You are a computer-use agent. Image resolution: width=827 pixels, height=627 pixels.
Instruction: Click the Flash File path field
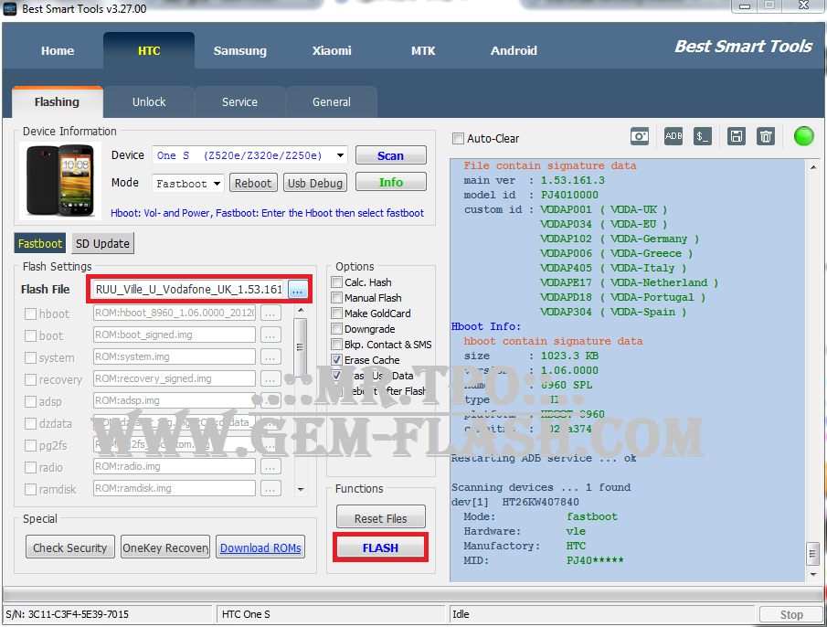point(190,290)
